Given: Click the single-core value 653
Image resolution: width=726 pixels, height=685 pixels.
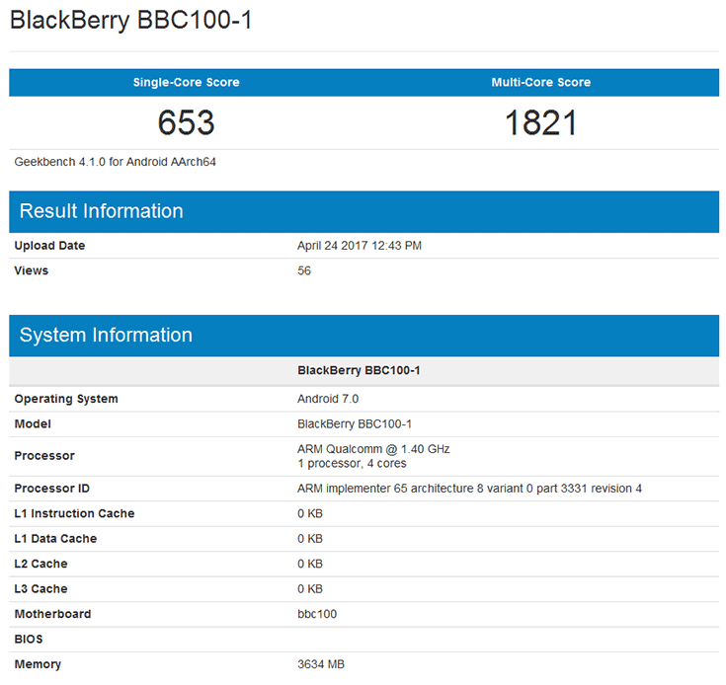Looking at the screenshot, I should point(186,123).
